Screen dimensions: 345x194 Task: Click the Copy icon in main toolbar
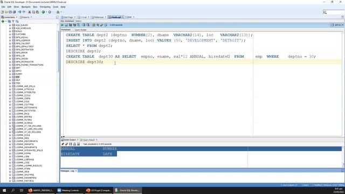click(x=33, y=12)
